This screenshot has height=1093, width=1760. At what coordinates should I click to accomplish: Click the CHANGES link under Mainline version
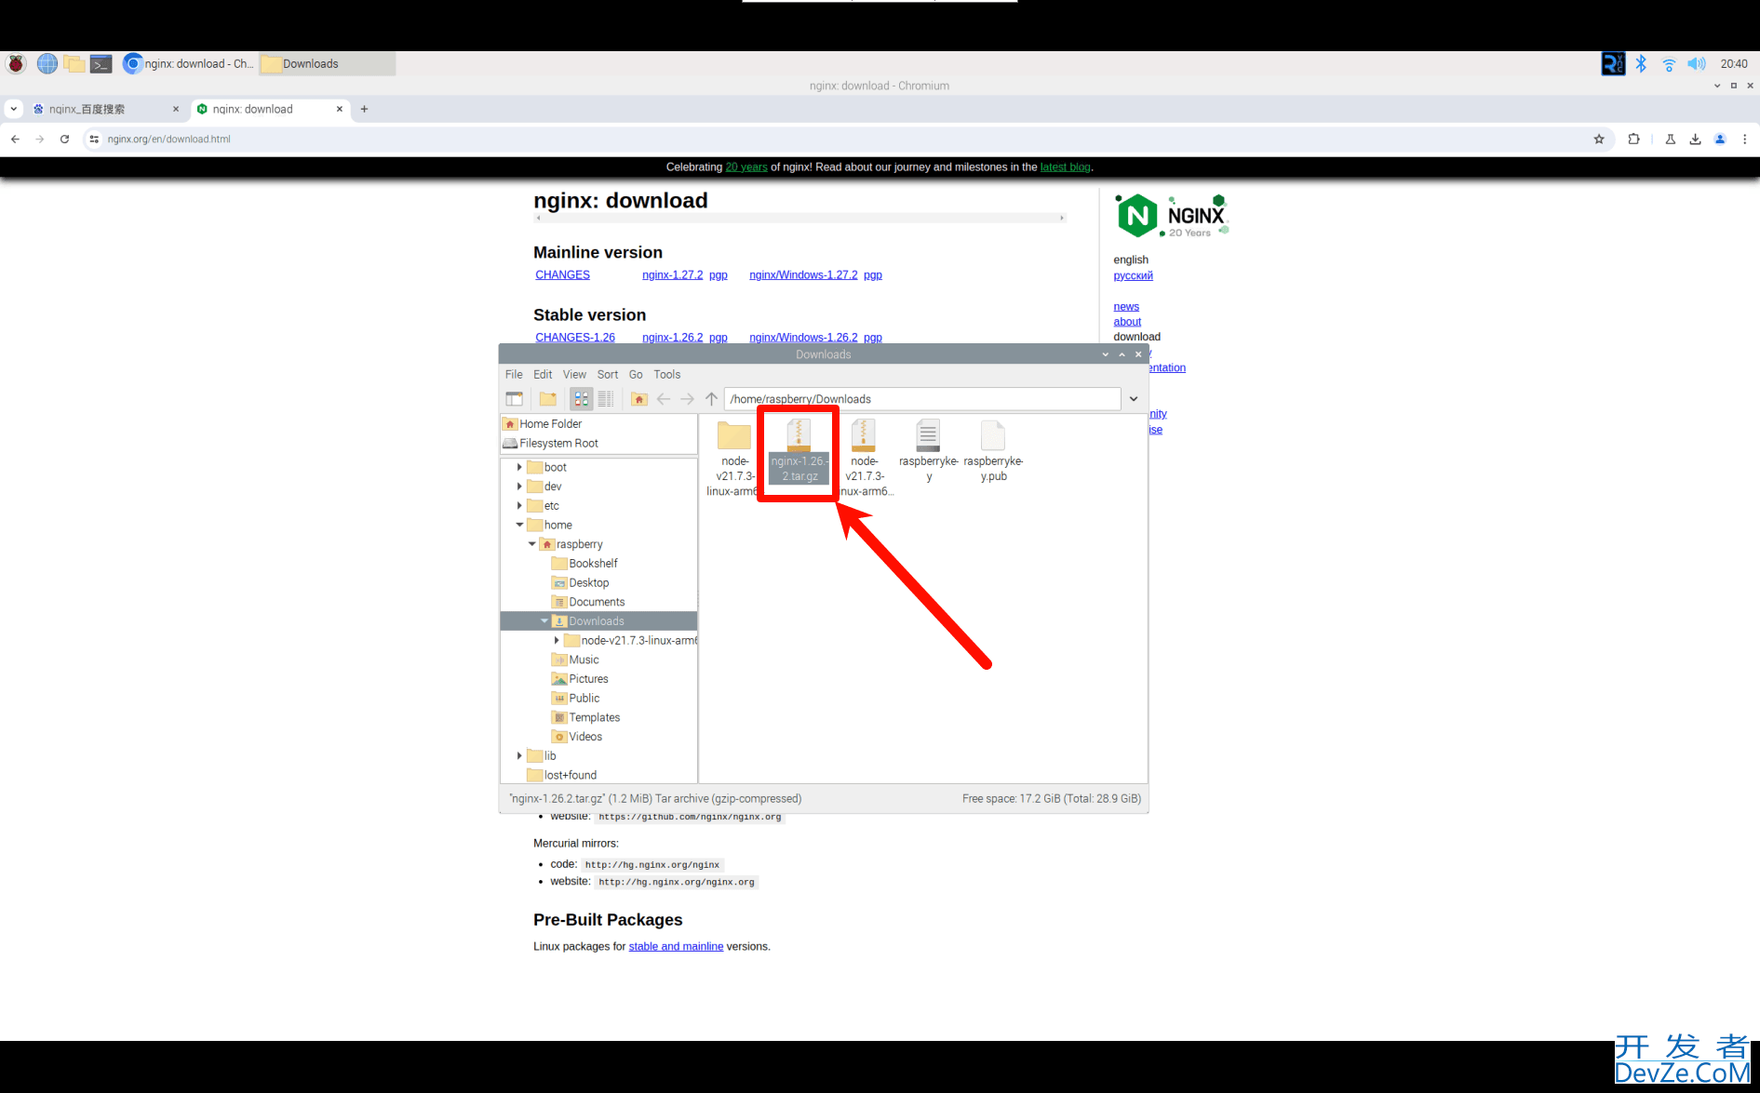(562, 274)
